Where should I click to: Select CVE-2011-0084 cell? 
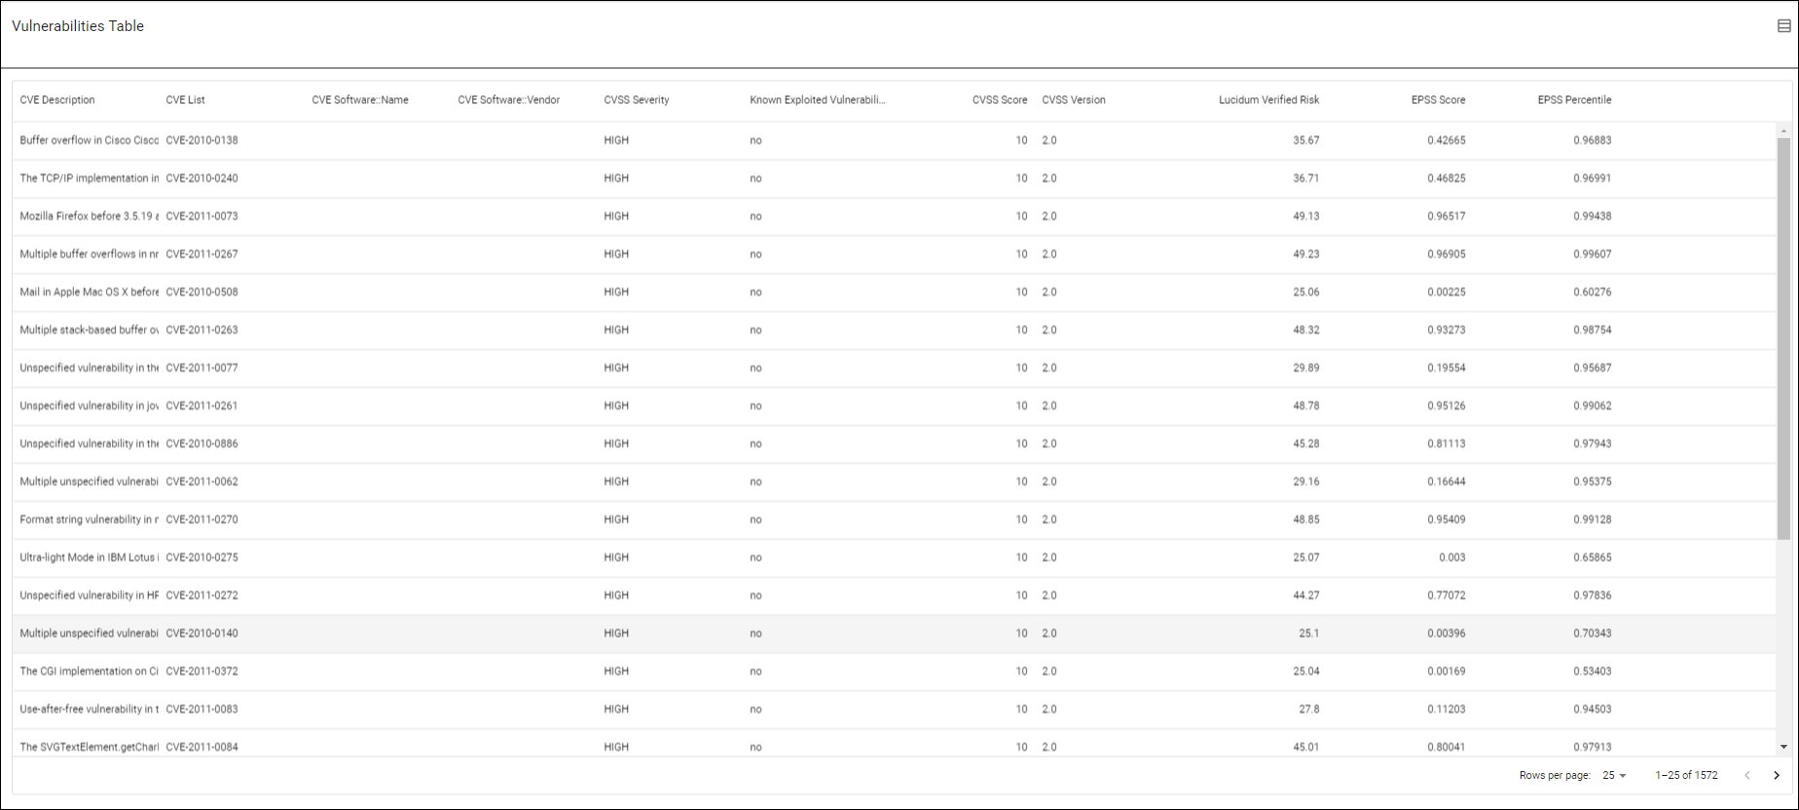[202, 747]
